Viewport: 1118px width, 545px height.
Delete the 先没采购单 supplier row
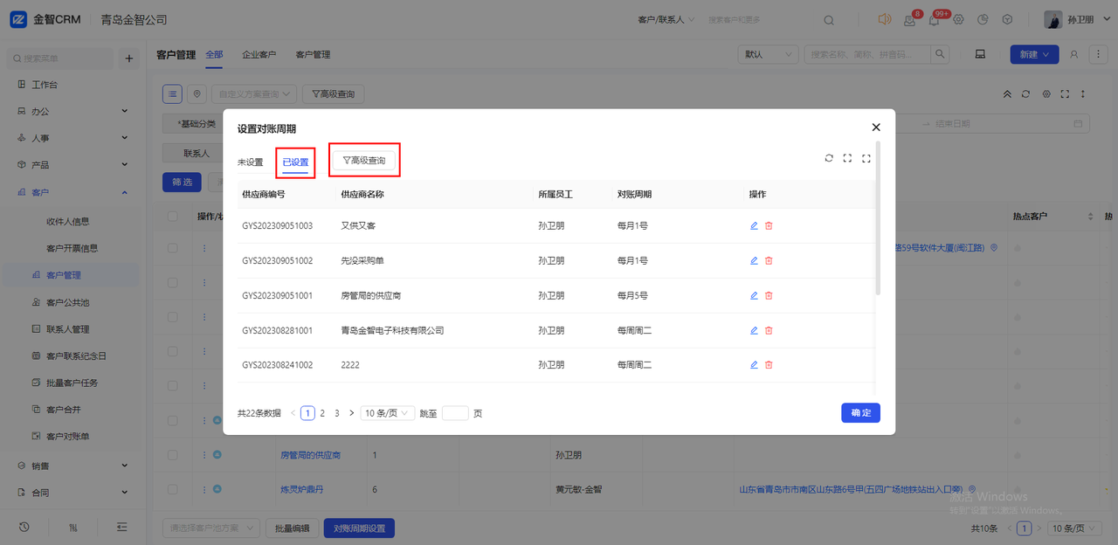pyautogui.click(x=769, y=260)
